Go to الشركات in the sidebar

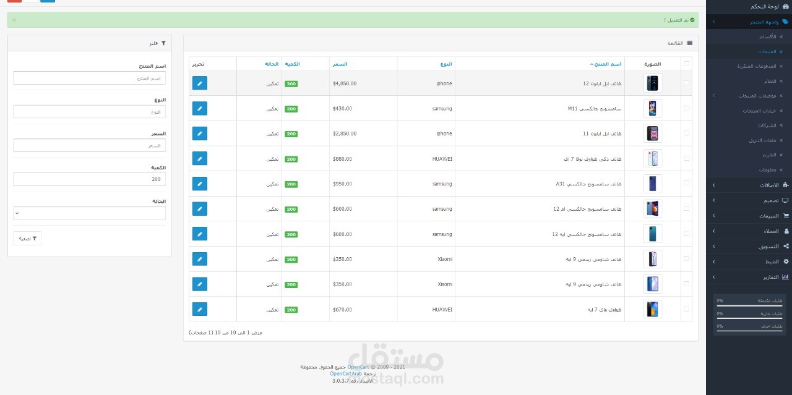[x=767, y=125]
